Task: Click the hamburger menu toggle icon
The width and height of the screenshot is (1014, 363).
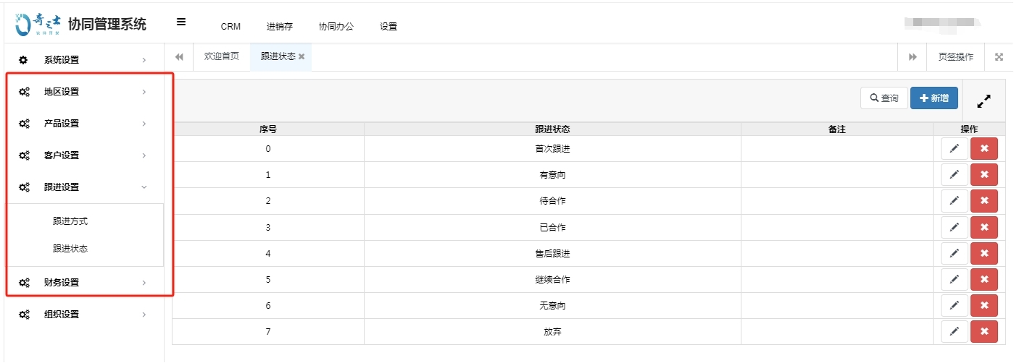Action: tap(181, 22)
